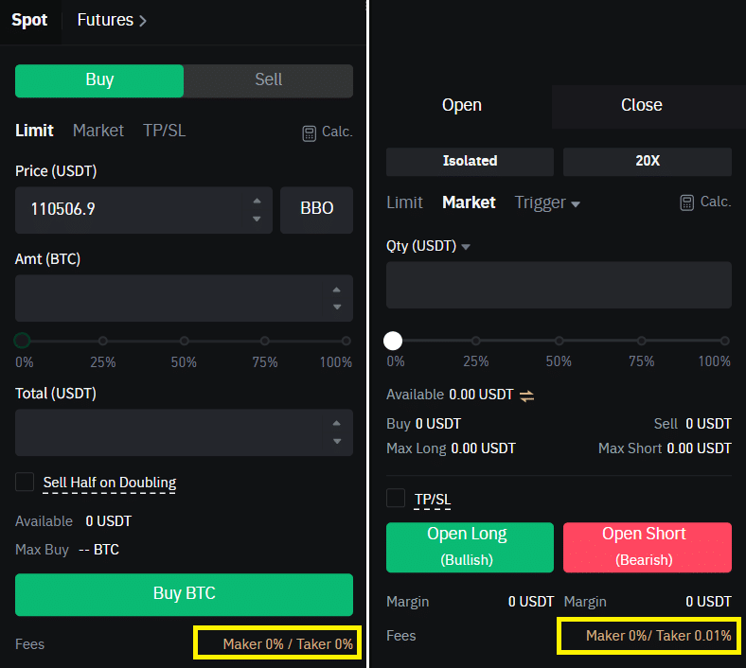The width and height of the screenshot is (746, 668).
Task: Click the spot slider handle at 0%
Action: pyautogui.click(x=22, y=341)
